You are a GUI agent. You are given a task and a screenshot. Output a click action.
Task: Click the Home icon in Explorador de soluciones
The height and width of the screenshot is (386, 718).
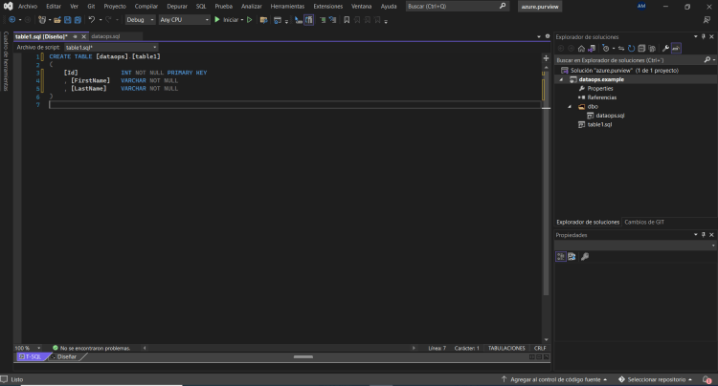click(580, 48)
